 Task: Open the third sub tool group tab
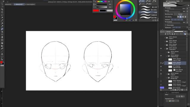click(154, 1)
